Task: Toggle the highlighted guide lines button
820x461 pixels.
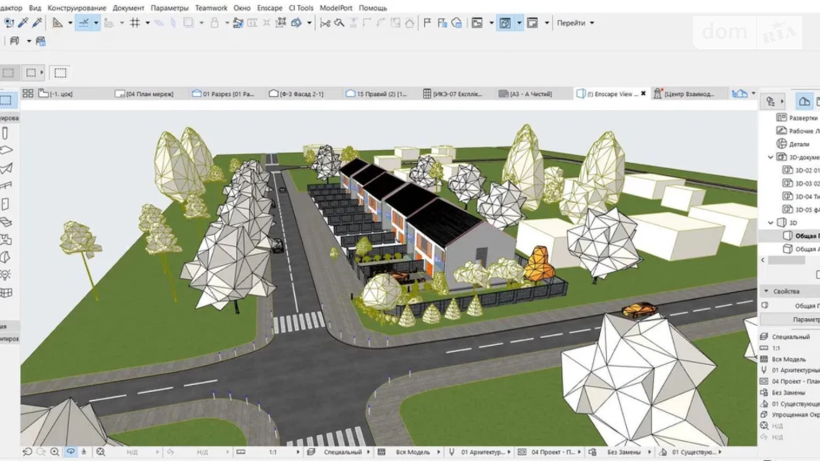Action: (x=83, y=23)
